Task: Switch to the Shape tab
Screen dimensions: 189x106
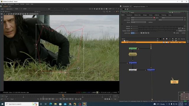Action: pyautogui.click(x=145, y=15)
